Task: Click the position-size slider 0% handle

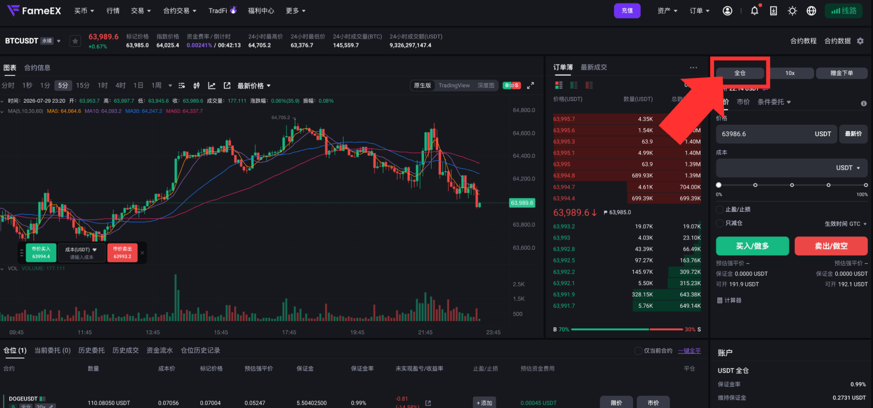Action: pyautogui.click(x=719, y=185)
